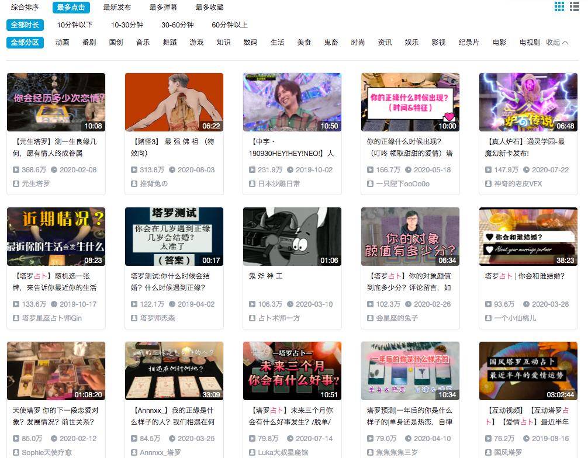Sort results by 最新发布

pyautogui.click(x=117, y=8)
